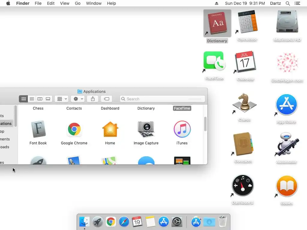Select the Macintosh HD drive icon

[x=287, y=22]
